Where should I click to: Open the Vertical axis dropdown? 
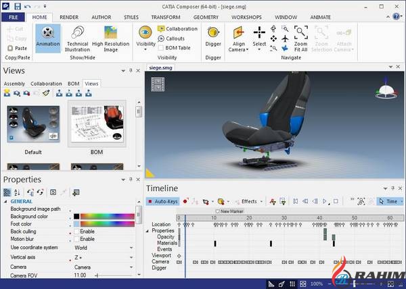point(131,258)
